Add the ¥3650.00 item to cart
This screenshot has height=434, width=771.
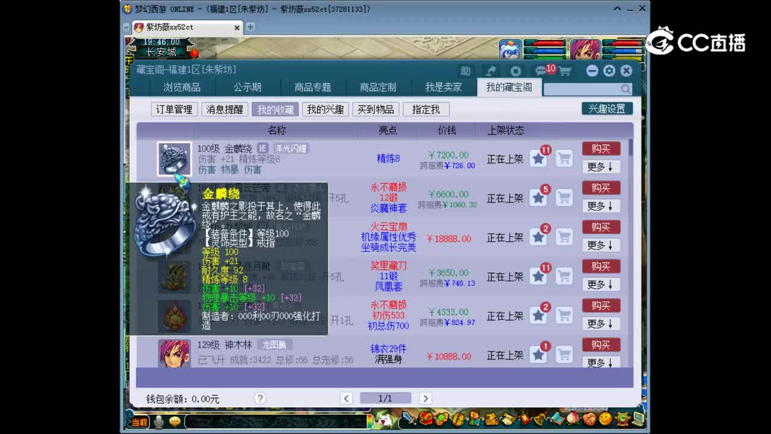coord(564,276)
